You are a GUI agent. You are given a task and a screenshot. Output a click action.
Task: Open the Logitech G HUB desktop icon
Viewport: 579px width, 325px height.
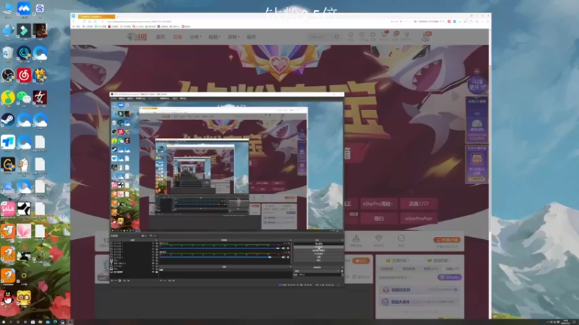pyautogui.click(x=8, y=165)
